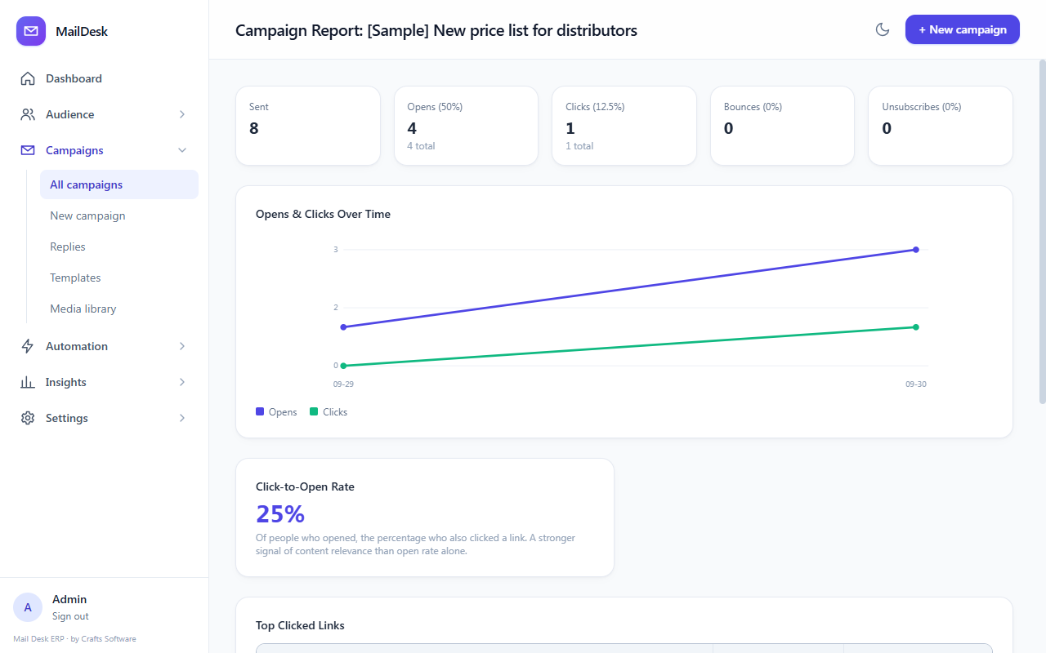Viewport: 1046px width, 653px height.
Task: Click the Clicks (12.5%) stat card
Action: pyautogui.click(x=624, y=126)
